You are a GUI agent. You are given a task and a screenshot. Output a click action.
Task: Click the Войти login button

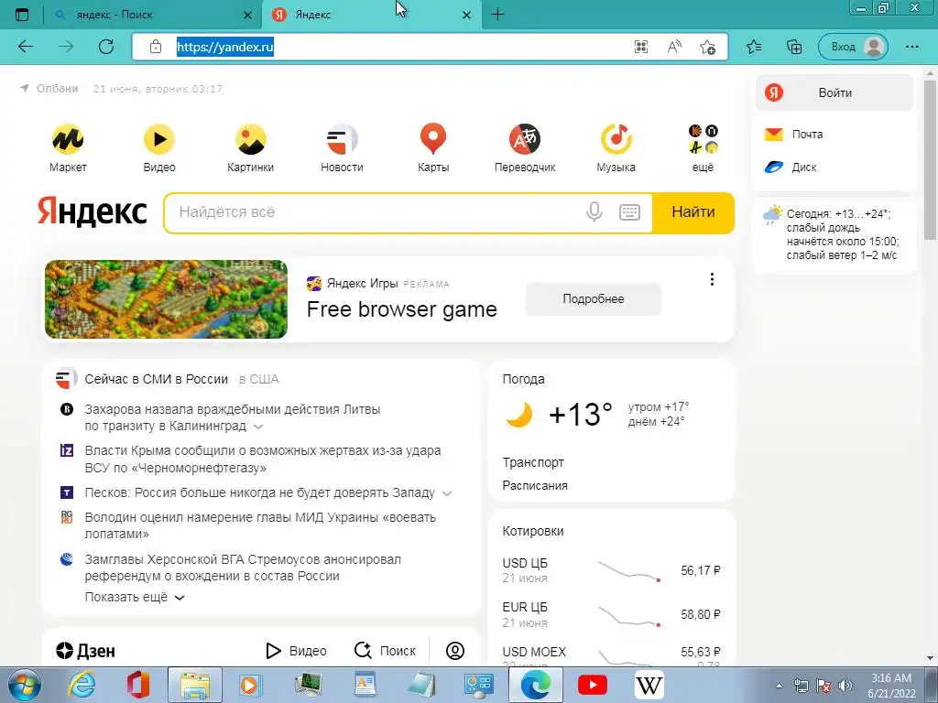click(x=834, y=92)
